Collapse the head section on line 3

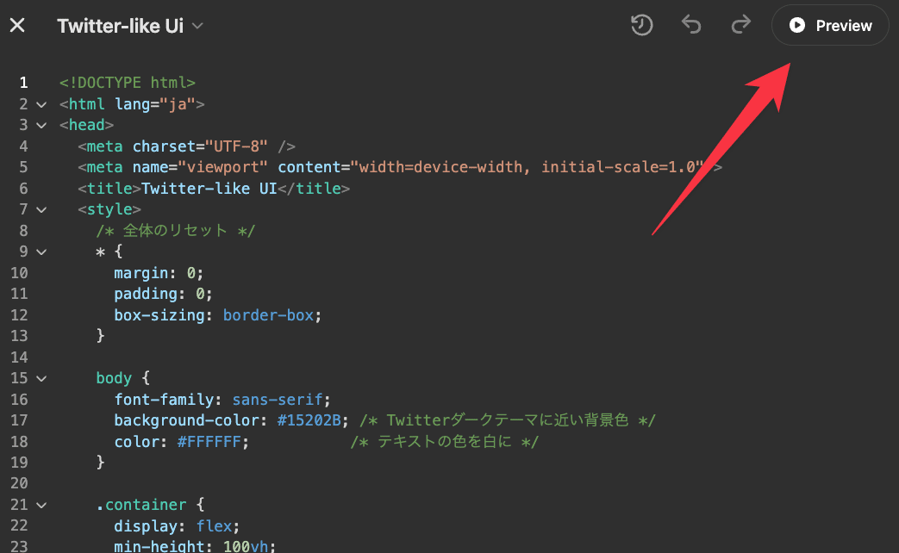[41, 126]
